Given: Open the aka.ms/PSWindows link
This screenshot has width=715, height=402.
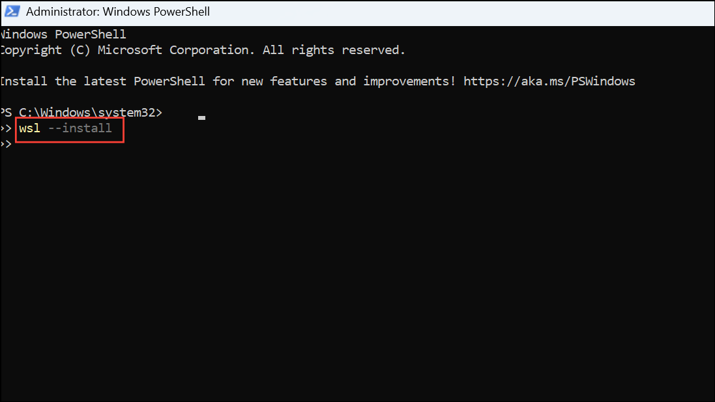Looking at the screenshot, I should 549,81.
